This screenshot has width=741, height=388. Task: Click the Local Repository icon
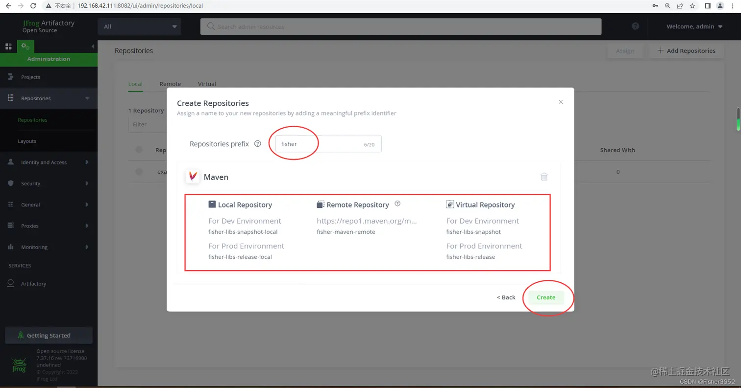[212, 205]
